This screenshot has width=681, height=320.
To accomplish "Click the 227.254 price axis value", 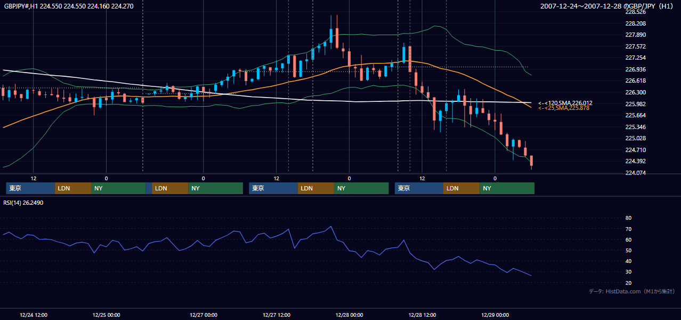I will tap(635, 58).
